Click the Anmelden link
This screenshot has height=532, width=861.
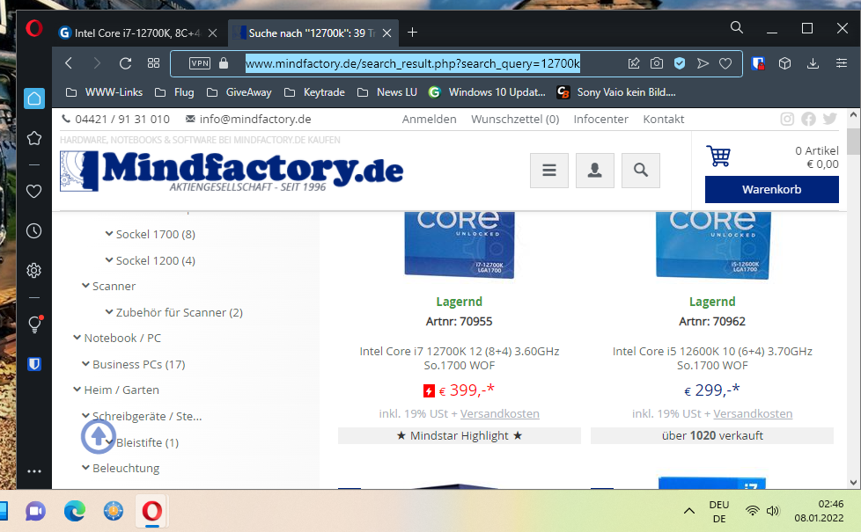[x=429, y=119]
